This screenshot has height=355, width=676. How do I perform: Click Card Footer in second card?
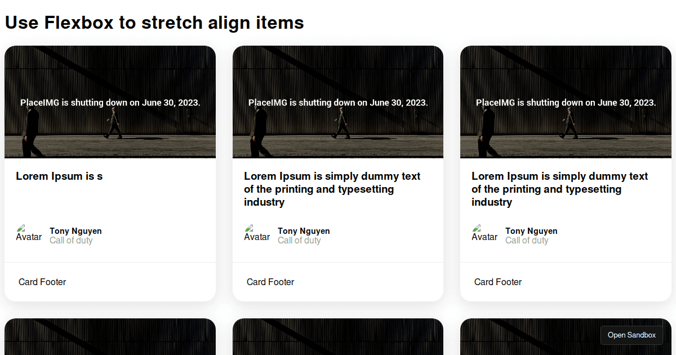coord(270,282)
